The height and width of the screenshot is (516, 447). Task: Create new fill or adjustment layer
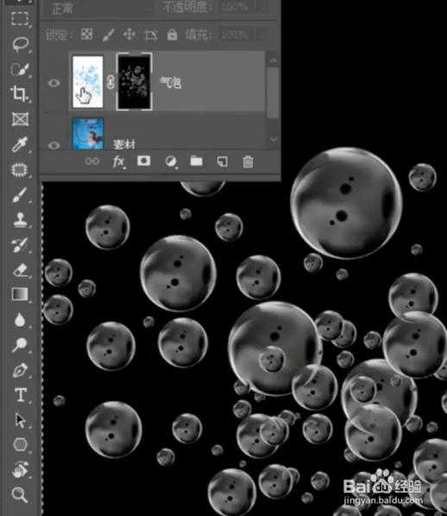click(x=171, y=161)
